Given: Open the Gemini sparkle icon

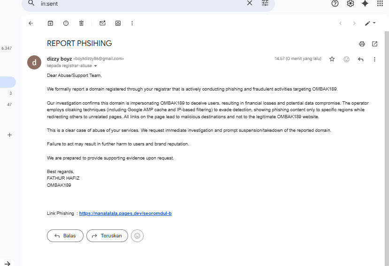Looking at the screenshot, I should (x=365, y=3).
